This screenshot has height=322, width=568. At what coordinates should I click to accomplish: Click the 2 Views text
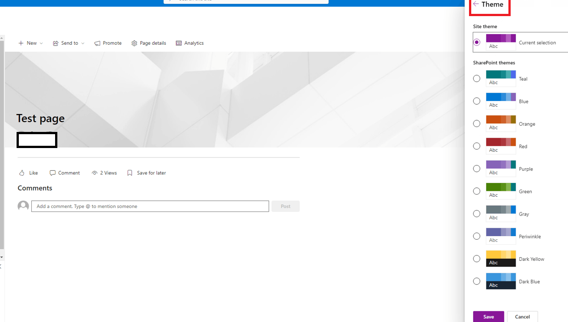[108, 173]
